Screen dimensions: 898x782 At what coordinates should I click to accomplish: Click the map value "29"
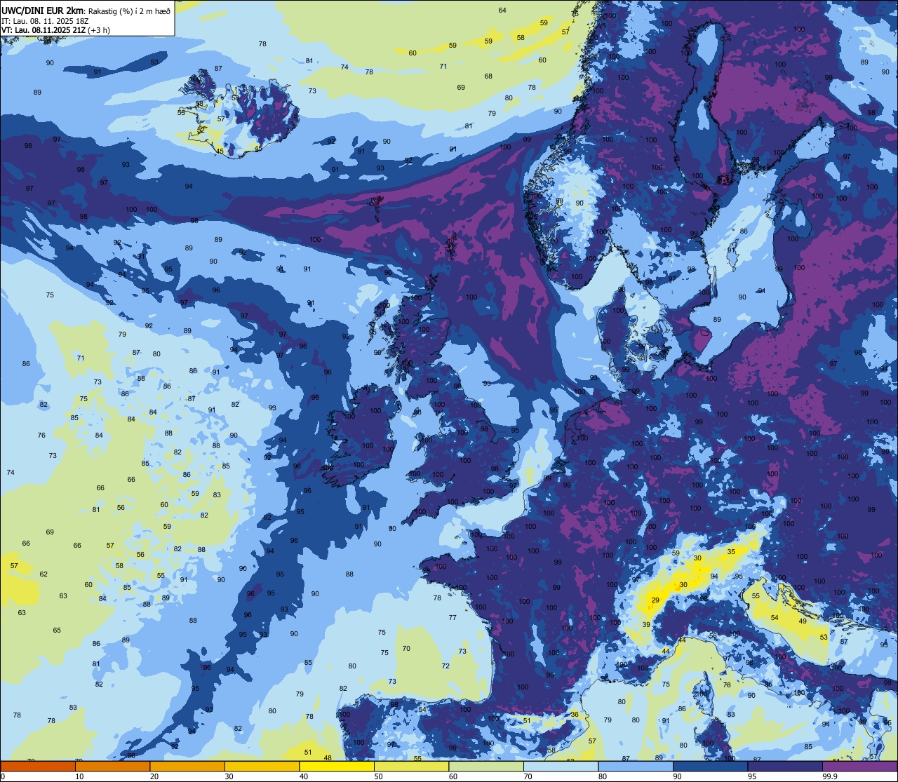pyautogui.click(x=655, y=600)
